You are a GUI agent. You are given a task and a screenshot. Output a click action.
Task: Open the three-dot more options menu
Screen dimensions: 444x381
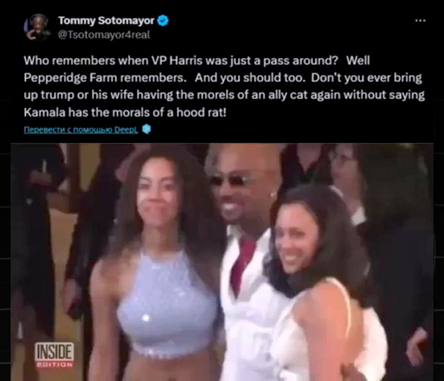tap(420, 21)
